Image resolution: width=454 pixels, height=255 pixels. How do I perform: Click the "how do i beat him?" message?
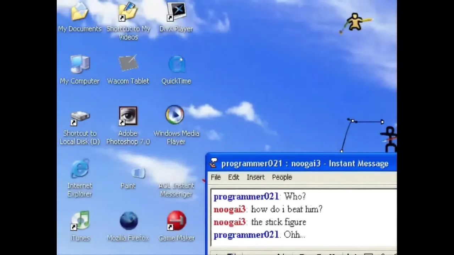tap(287, 209)
